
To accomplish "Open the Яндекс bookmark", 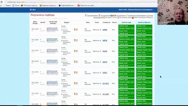I will pyautogui.click(x=7, y=6).
